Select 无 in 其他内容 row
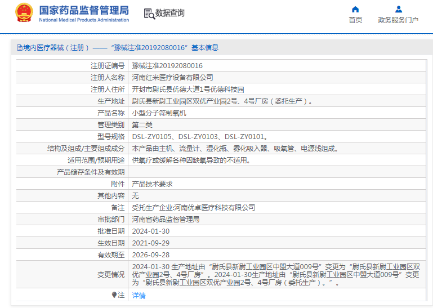 point(135,196)
